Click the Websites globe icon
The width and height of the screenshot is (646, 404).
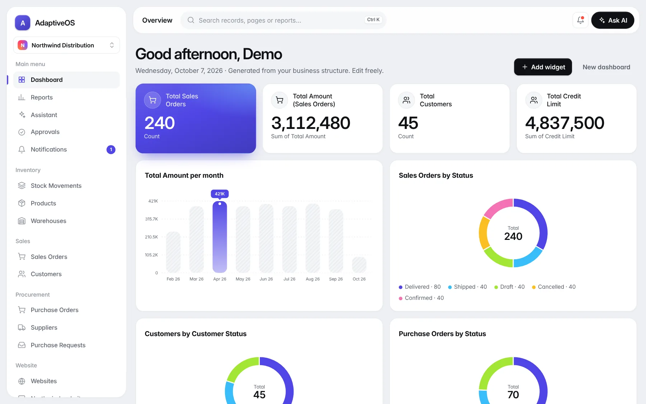(x=22, y=381)
